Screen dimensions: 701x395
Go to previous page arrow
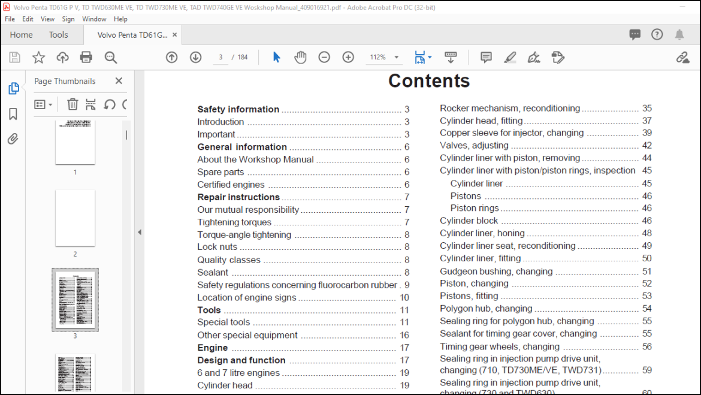click(172, 58)
